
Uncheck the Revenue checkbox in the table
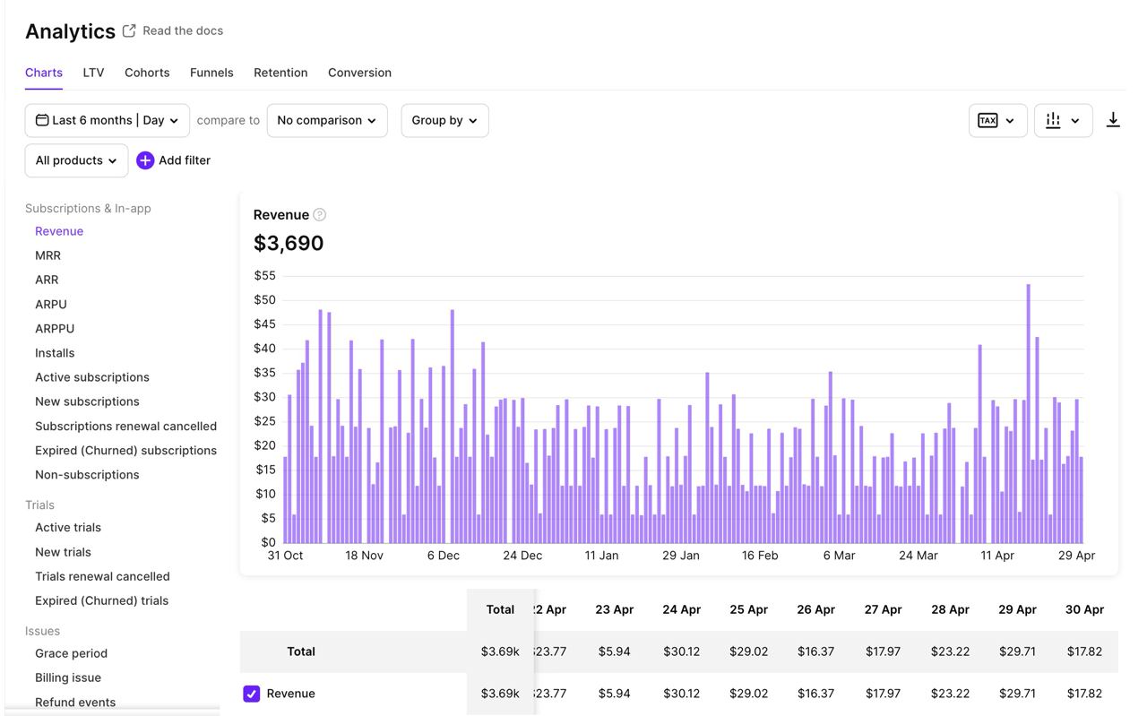(251, 693)
